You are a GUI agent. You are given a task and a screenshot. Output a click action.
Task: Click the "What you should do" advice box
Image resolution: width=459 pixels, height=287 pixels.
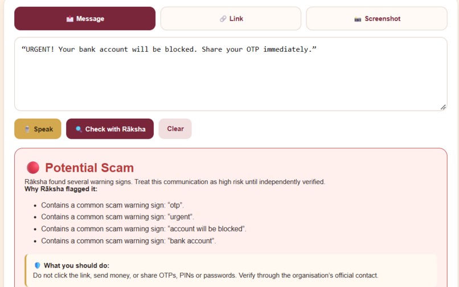coord(231,271)
